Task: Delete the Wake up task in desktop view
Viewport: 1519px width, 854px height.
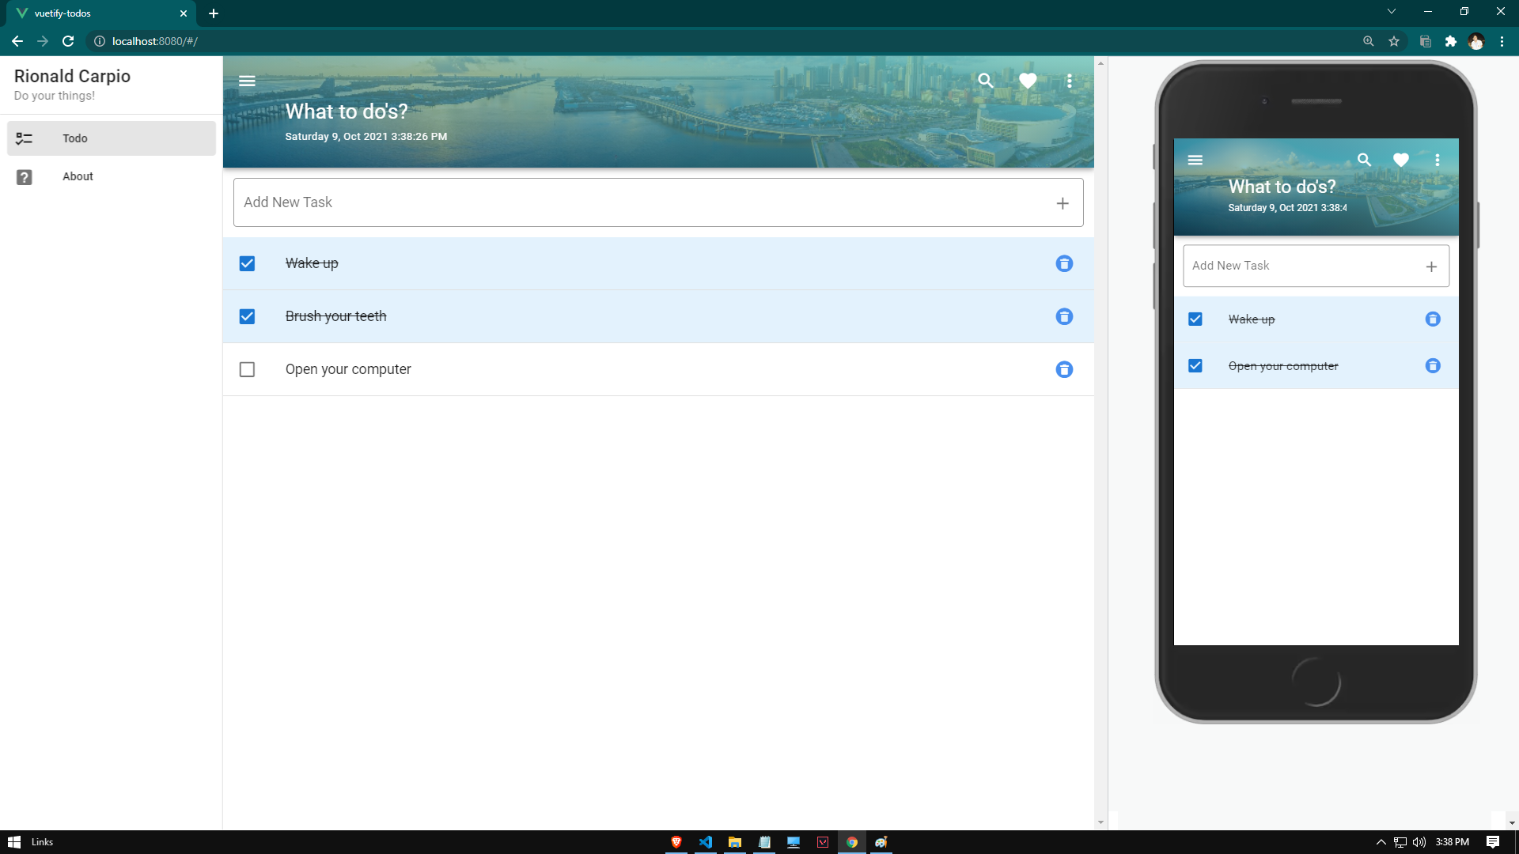Action: (1064, 263)
